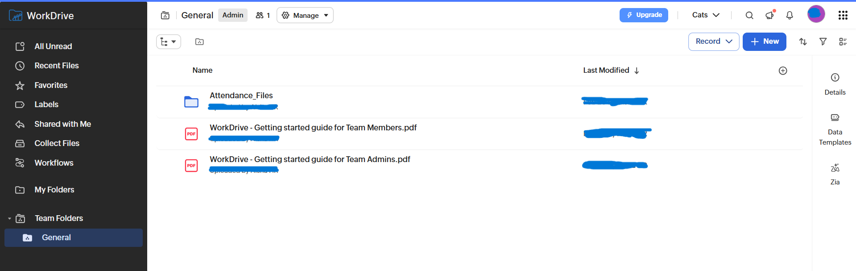Collapse the Team Folders tree

coord(9,219)
